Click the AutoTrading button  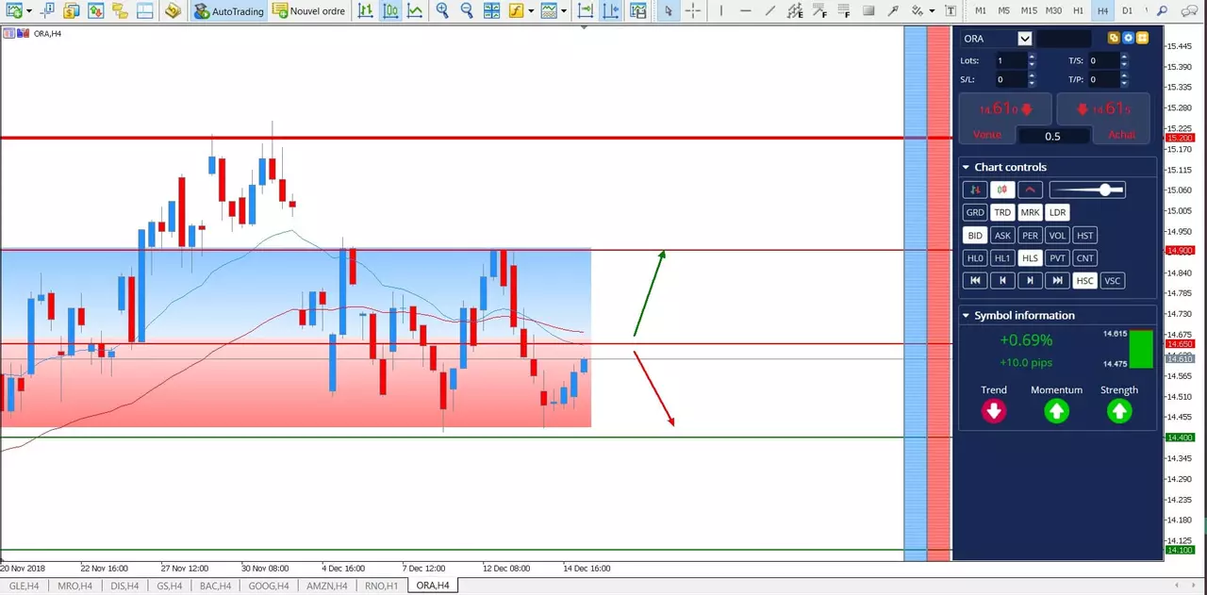229,11
